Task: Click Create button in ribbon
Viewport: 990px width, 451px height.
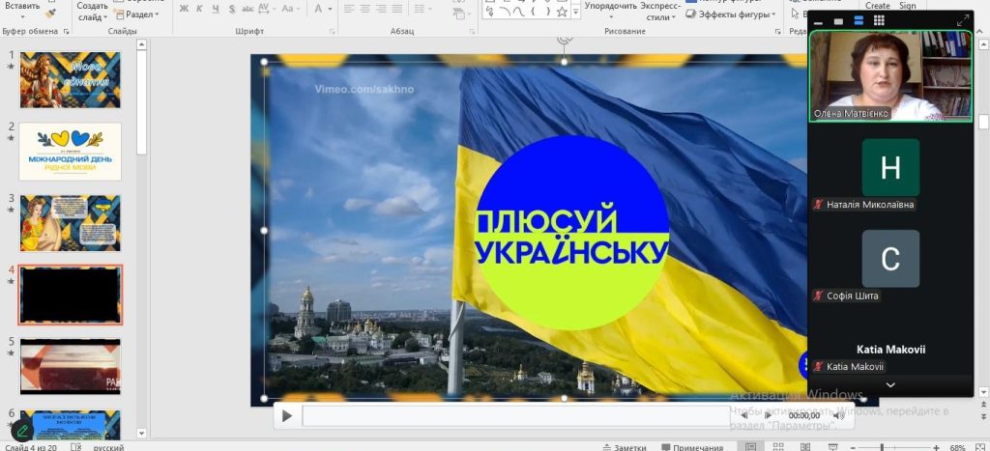Action: tap(878, 5)
